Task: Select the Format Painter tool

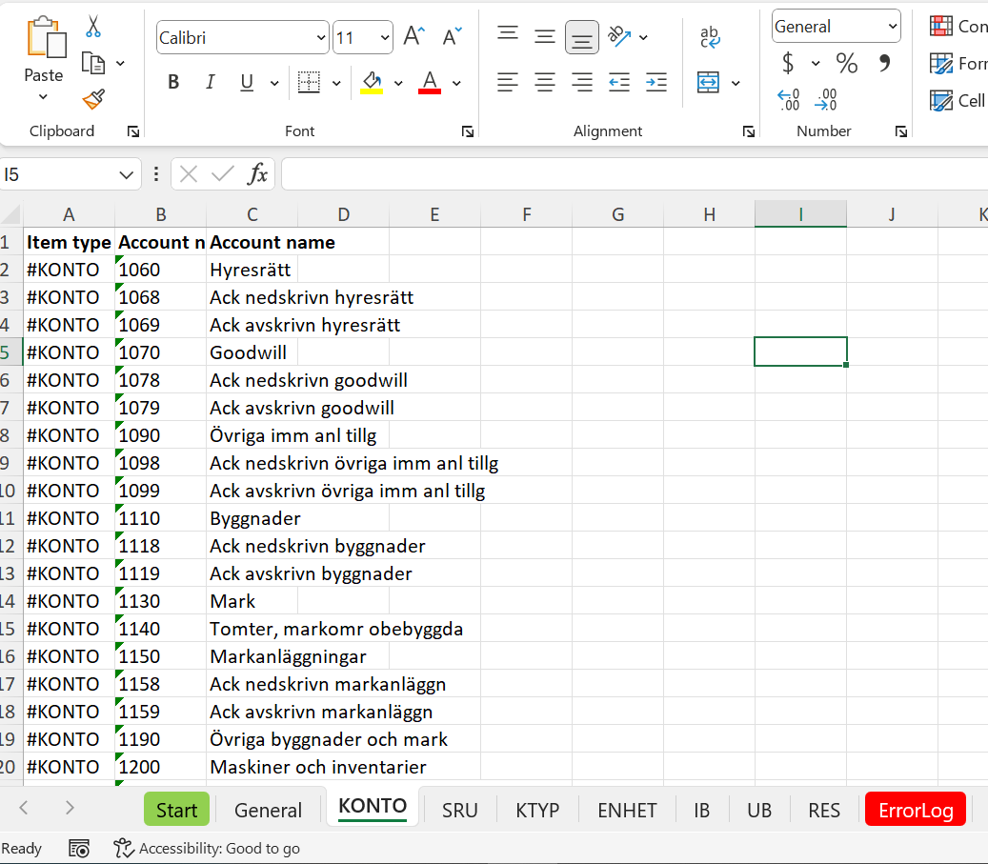Action: click(92, 99)
